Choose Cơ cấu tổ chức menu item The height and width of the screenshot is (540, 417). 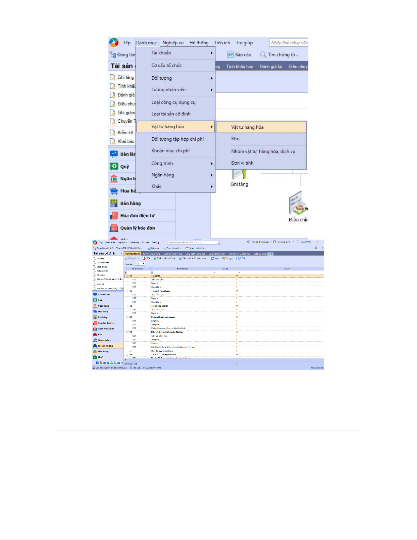[166, 65]
